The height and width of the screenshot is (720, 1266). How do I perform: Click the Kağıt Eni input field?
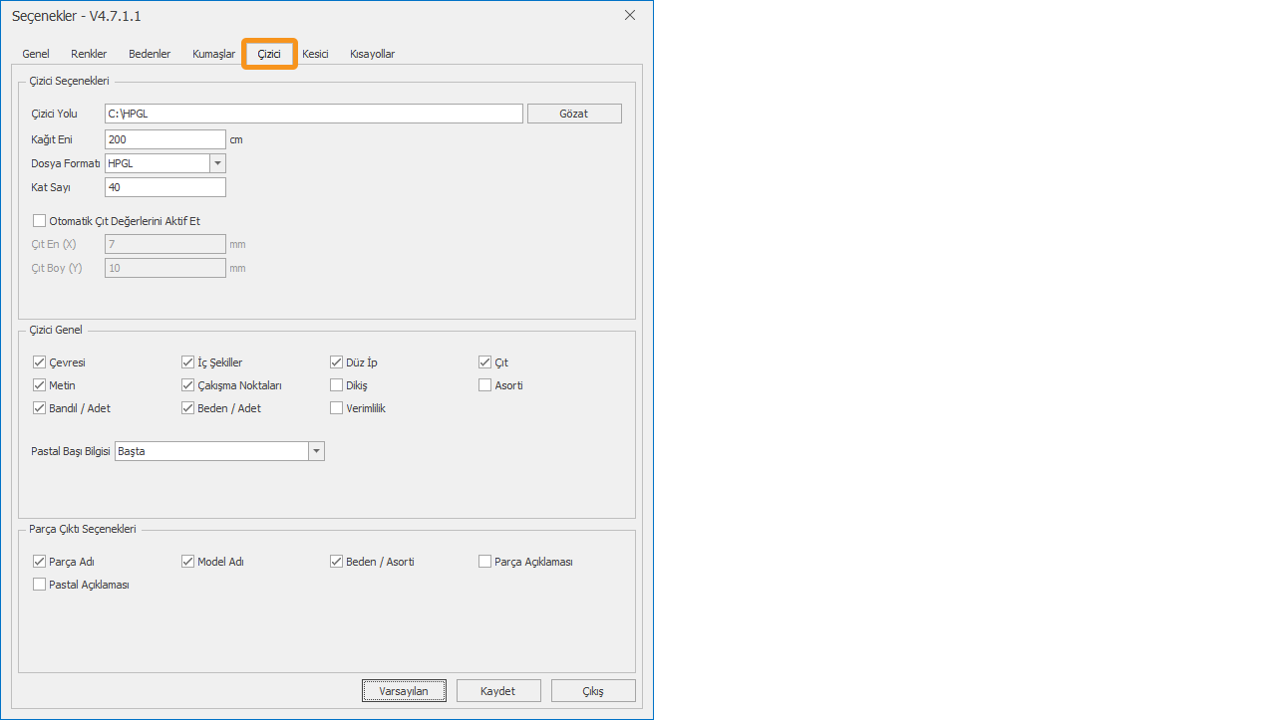point(164,139)
